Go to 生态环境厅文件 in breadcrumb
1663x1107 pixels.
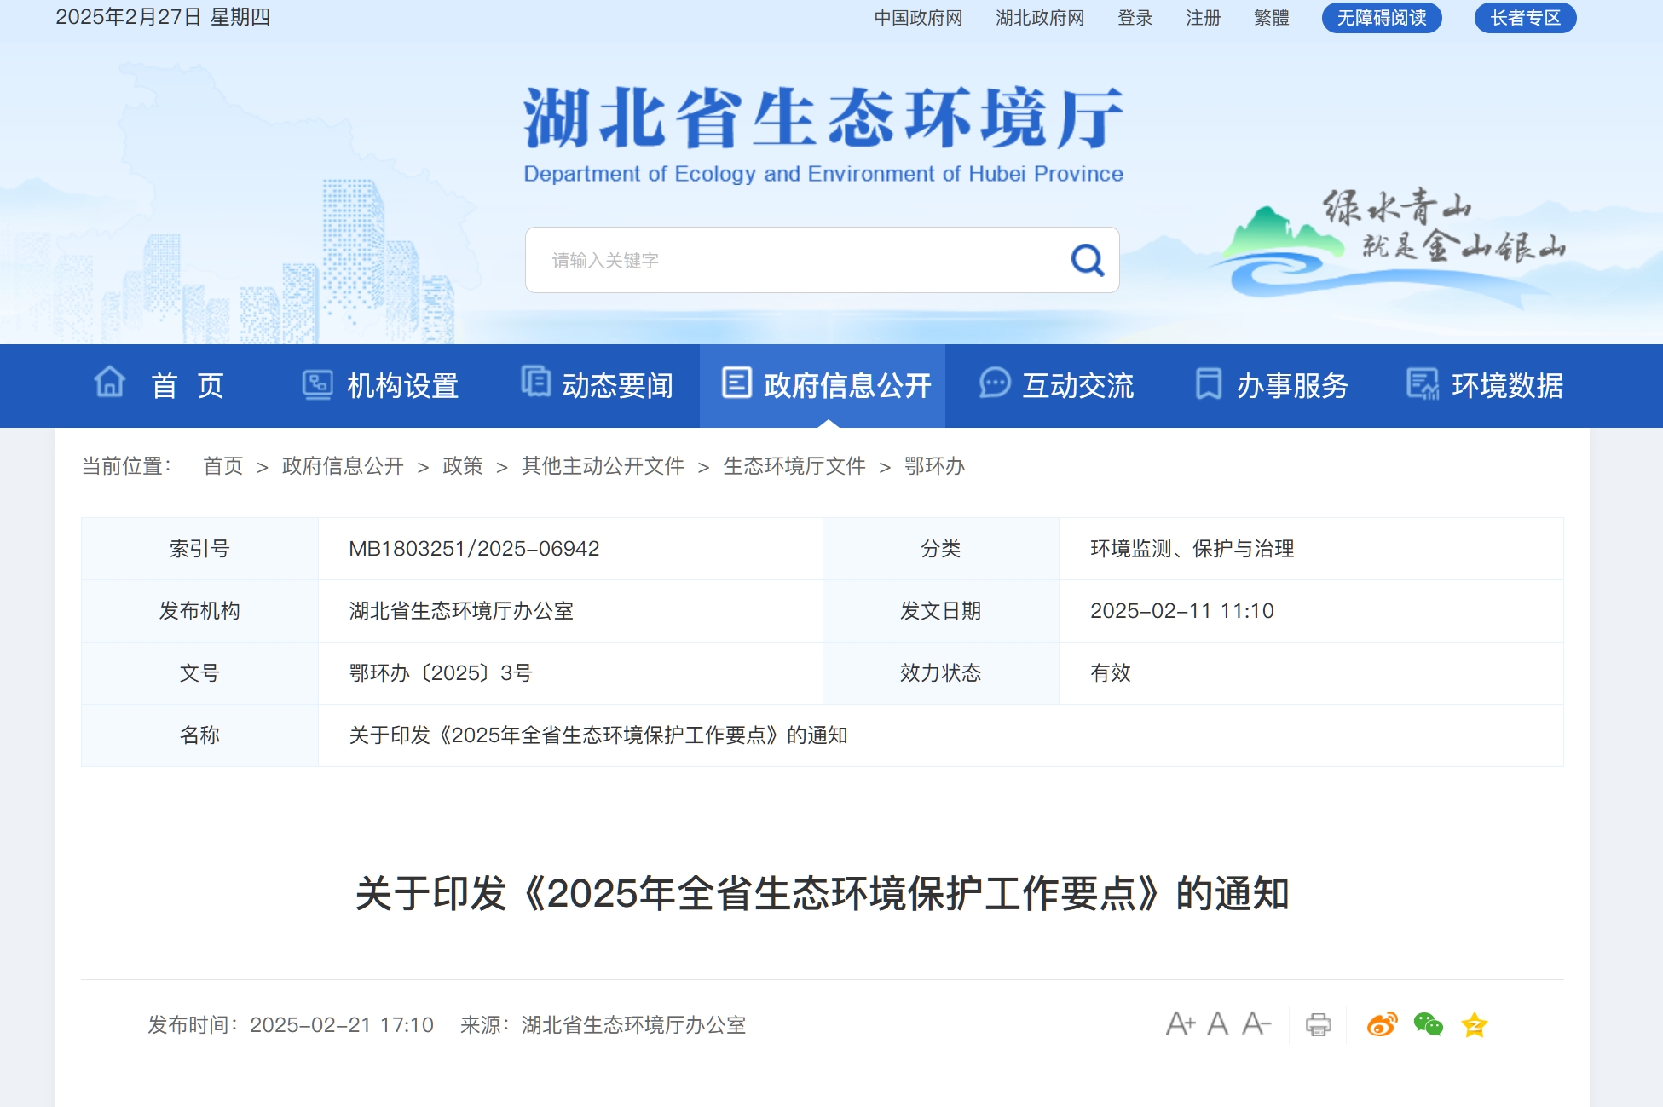(794, 466)
